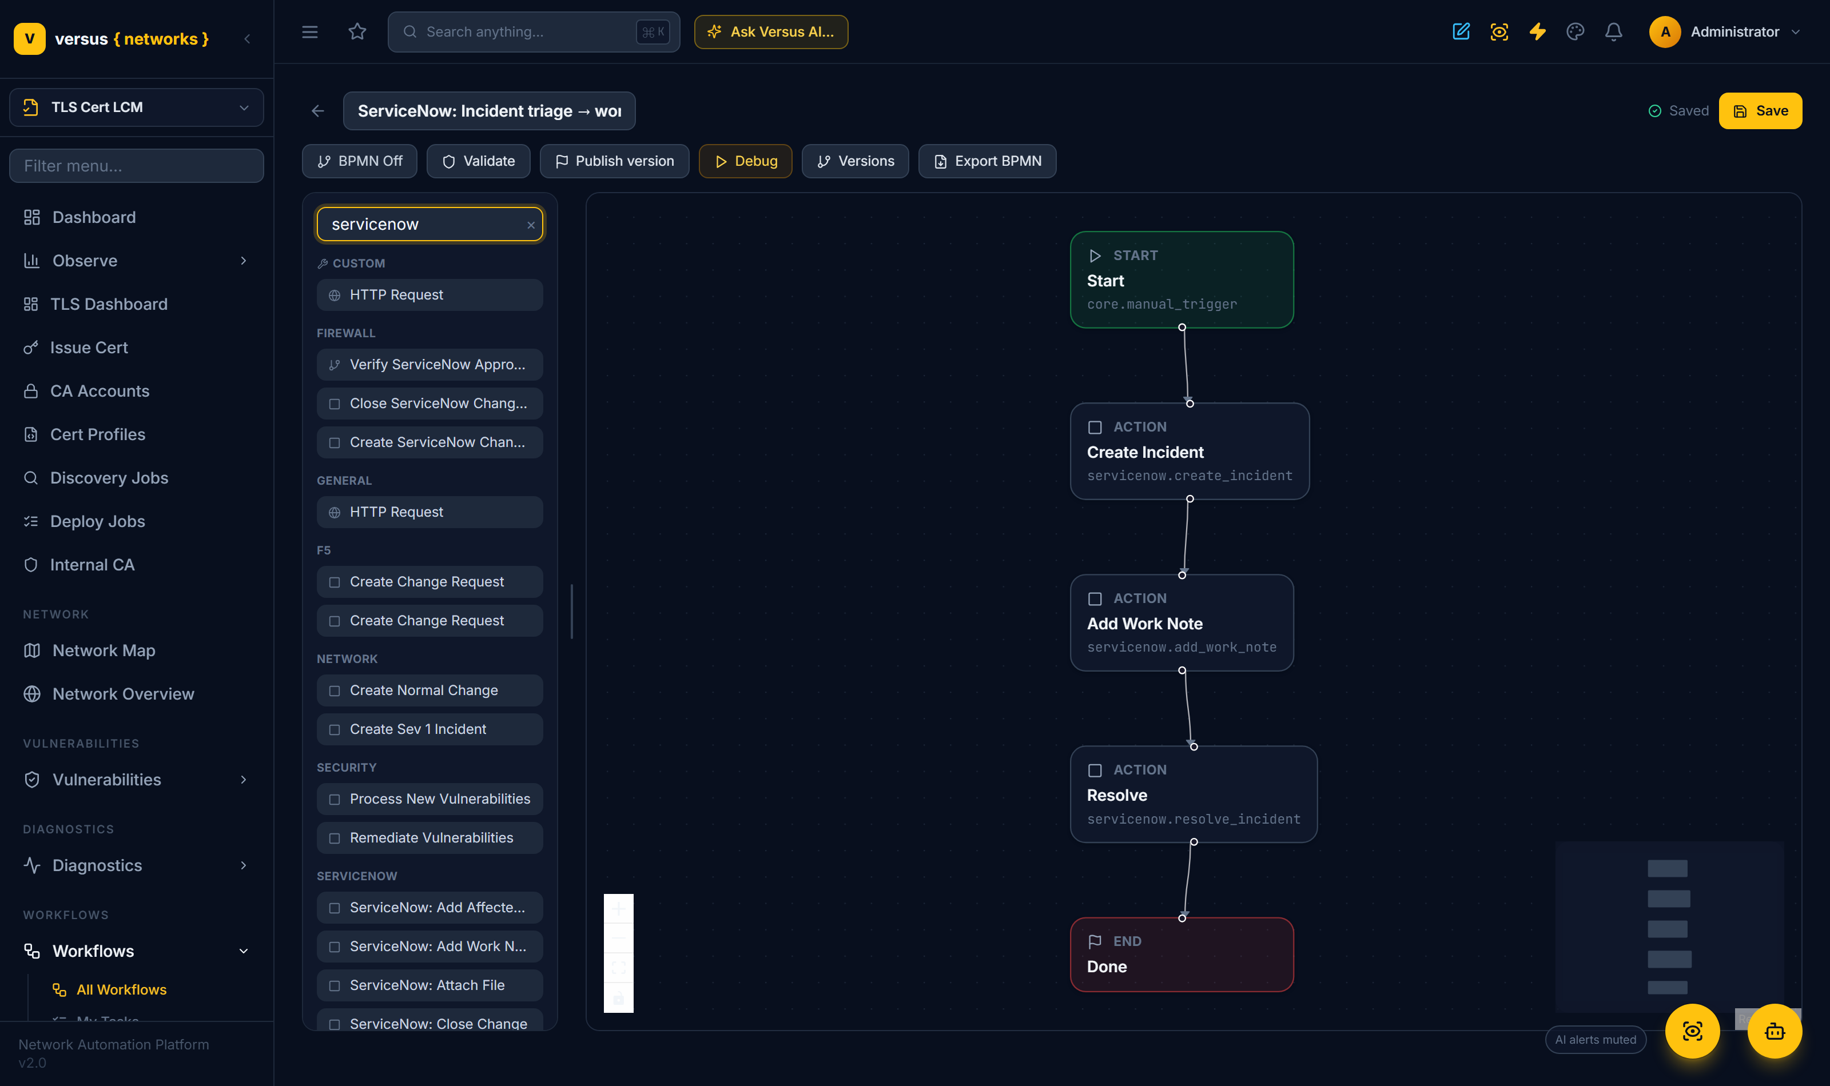
Task: Select the Create Incident action node
Action: click(x=1189, y=451)
